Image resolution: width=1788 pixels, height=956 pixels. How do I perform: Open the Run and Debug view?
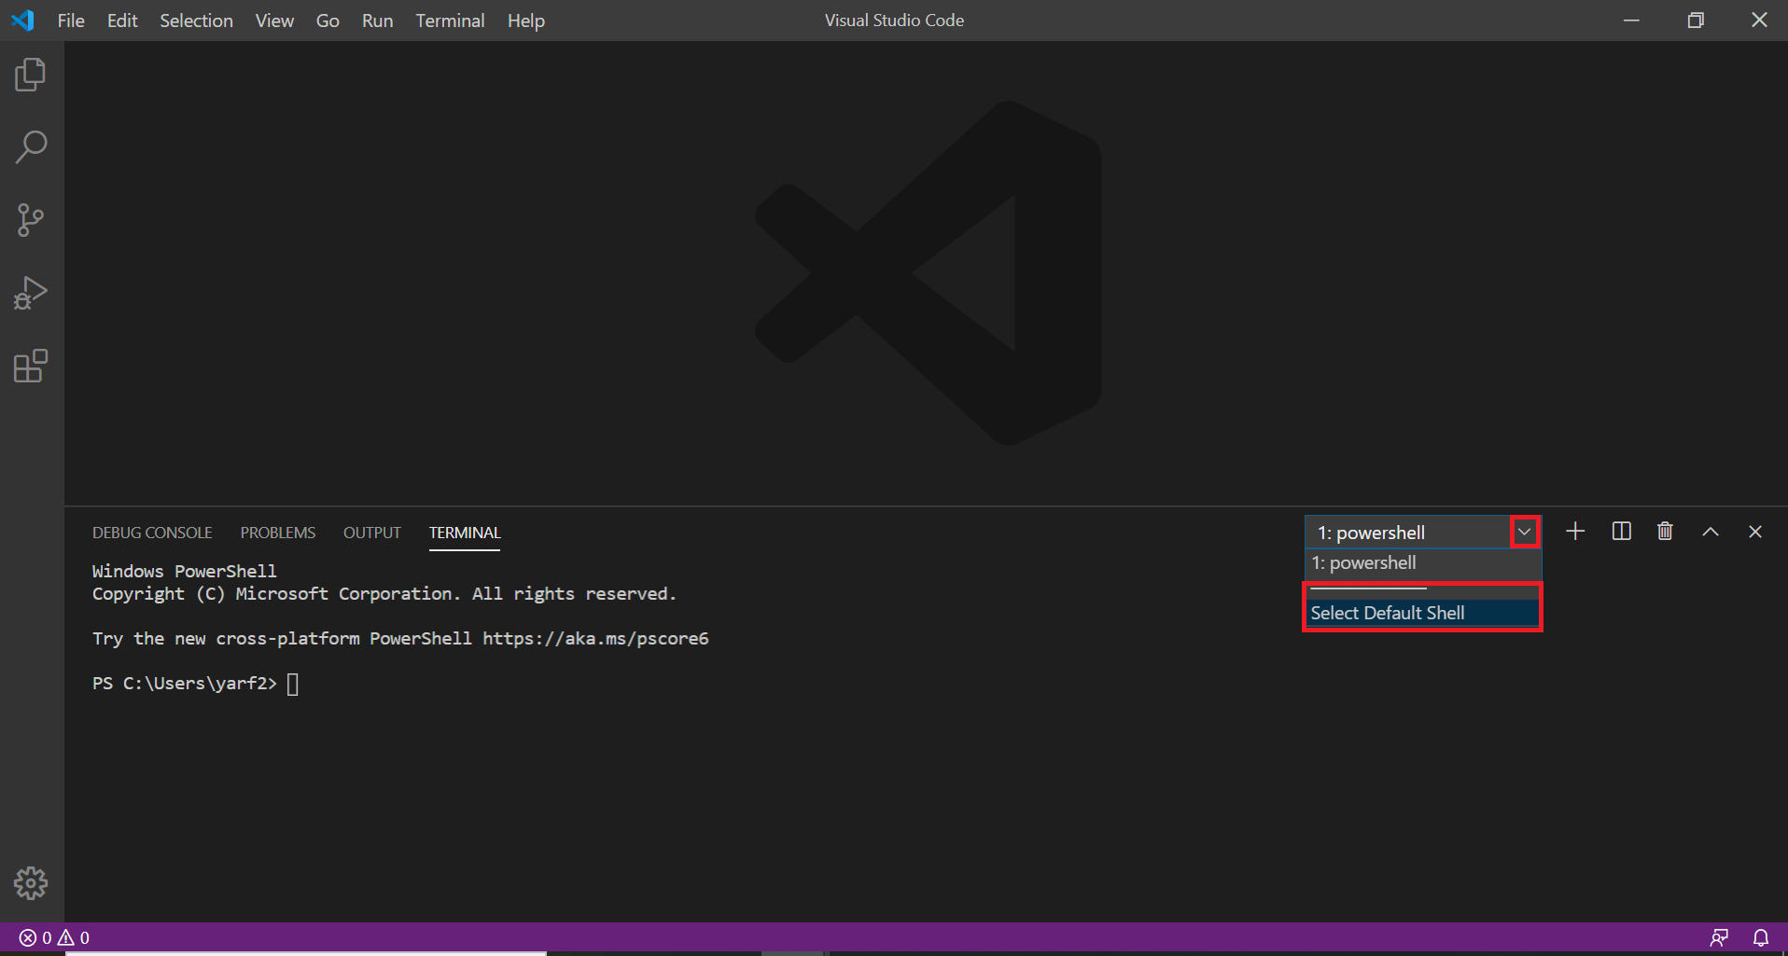pyautogui.click(x=31, y=293)
